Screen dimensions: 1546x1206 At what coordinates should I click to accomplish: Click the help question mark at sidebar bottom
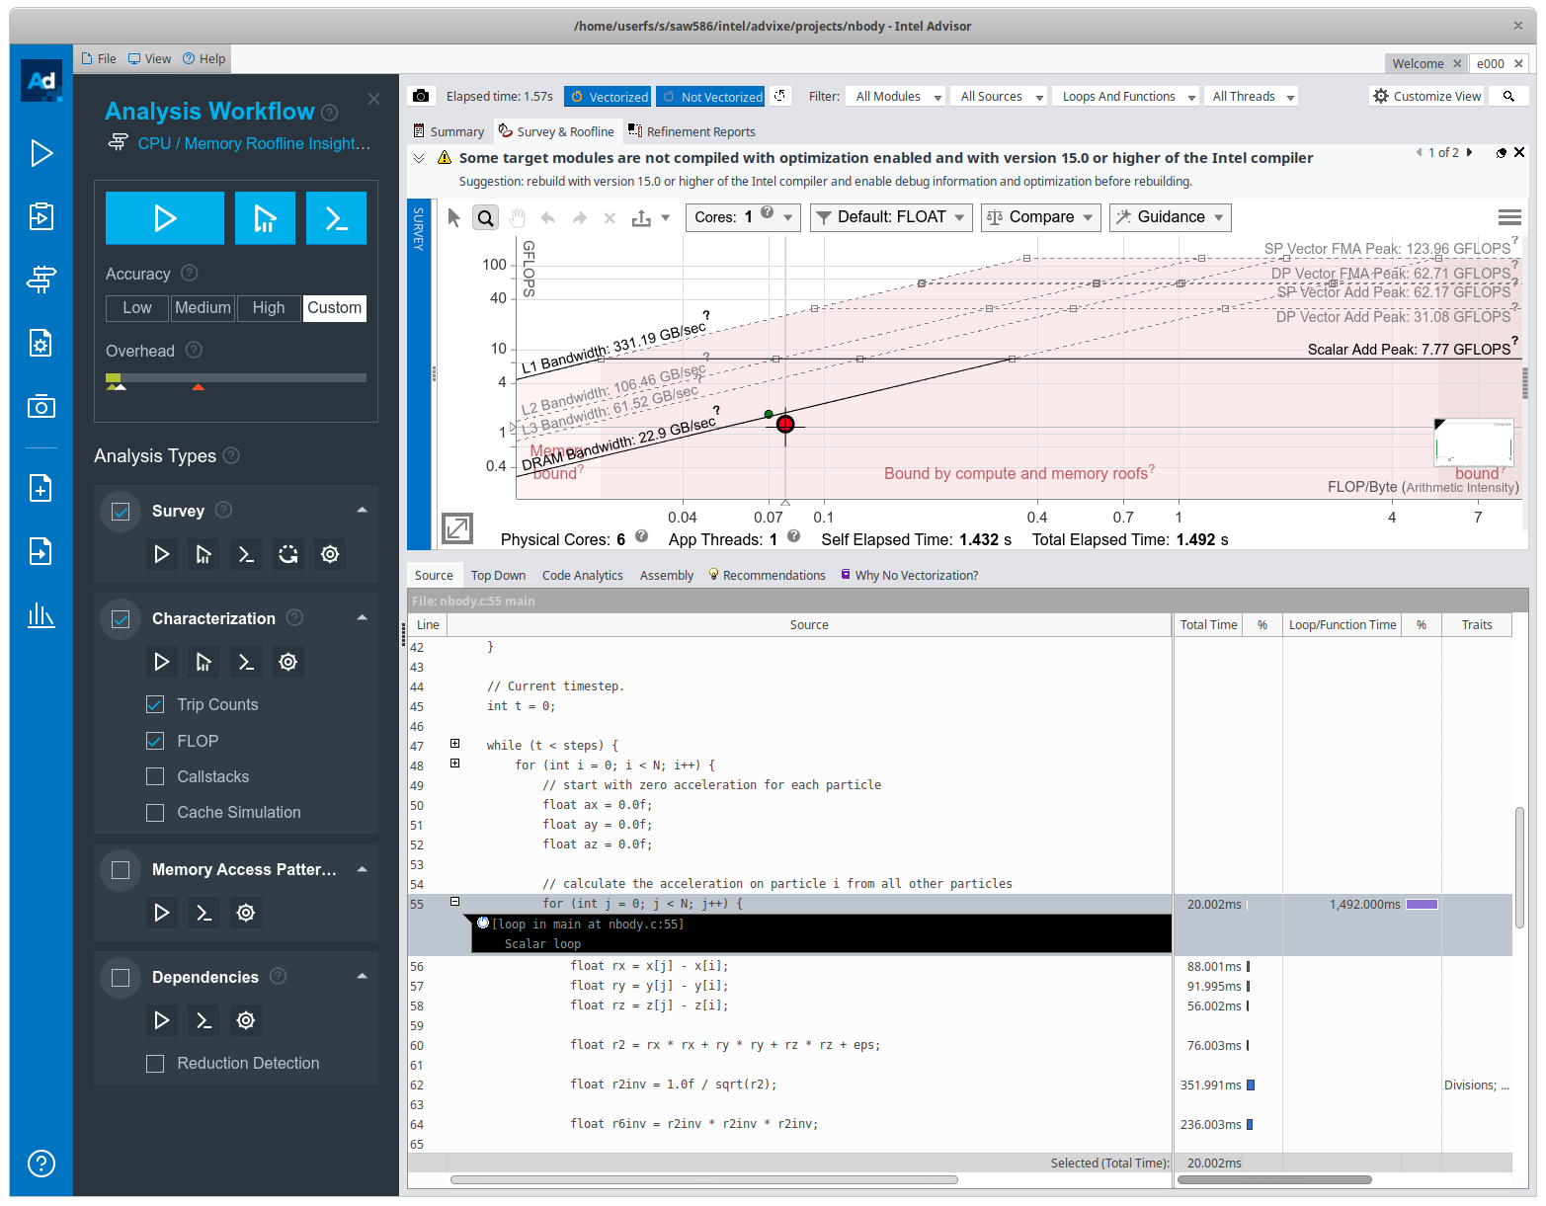click(x=41, y=1163)
